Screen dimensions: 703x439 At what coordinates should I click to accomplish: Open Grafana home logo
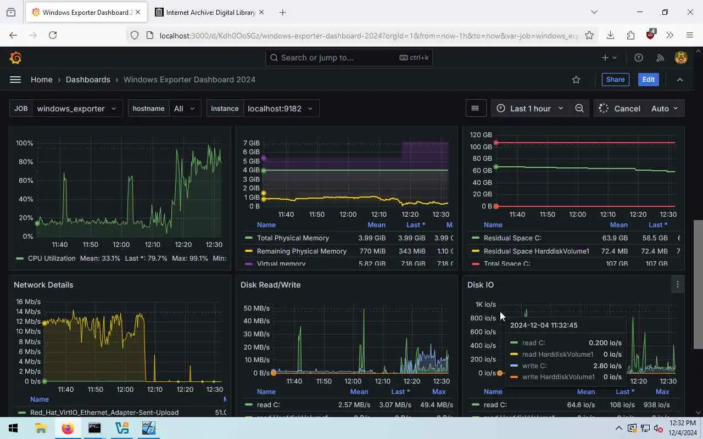(16, 58)
